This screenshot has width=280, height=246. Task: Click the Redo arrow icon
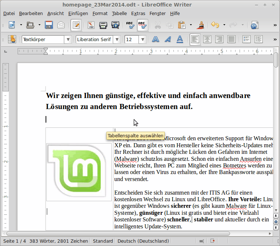pos(233,25)
